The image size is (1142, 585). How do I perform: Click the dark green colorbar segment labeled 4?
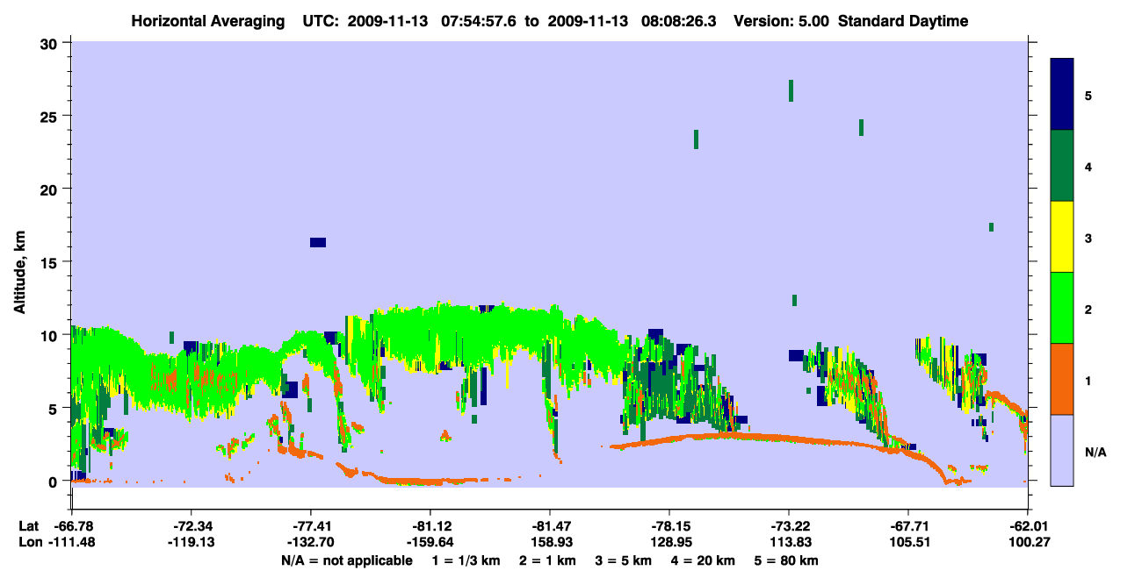point(1062,166)
